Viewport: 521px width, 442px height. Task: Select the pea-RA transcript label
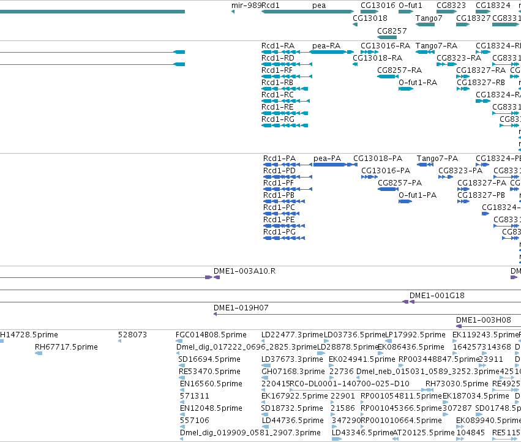[326, 46]
